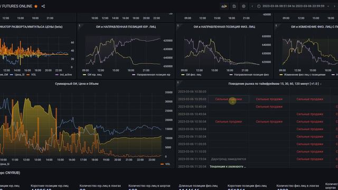This screenshot has height=190, width=338.
Task: Select table row timestamp 2023-03-06 10:30:03
Action: 192,91
